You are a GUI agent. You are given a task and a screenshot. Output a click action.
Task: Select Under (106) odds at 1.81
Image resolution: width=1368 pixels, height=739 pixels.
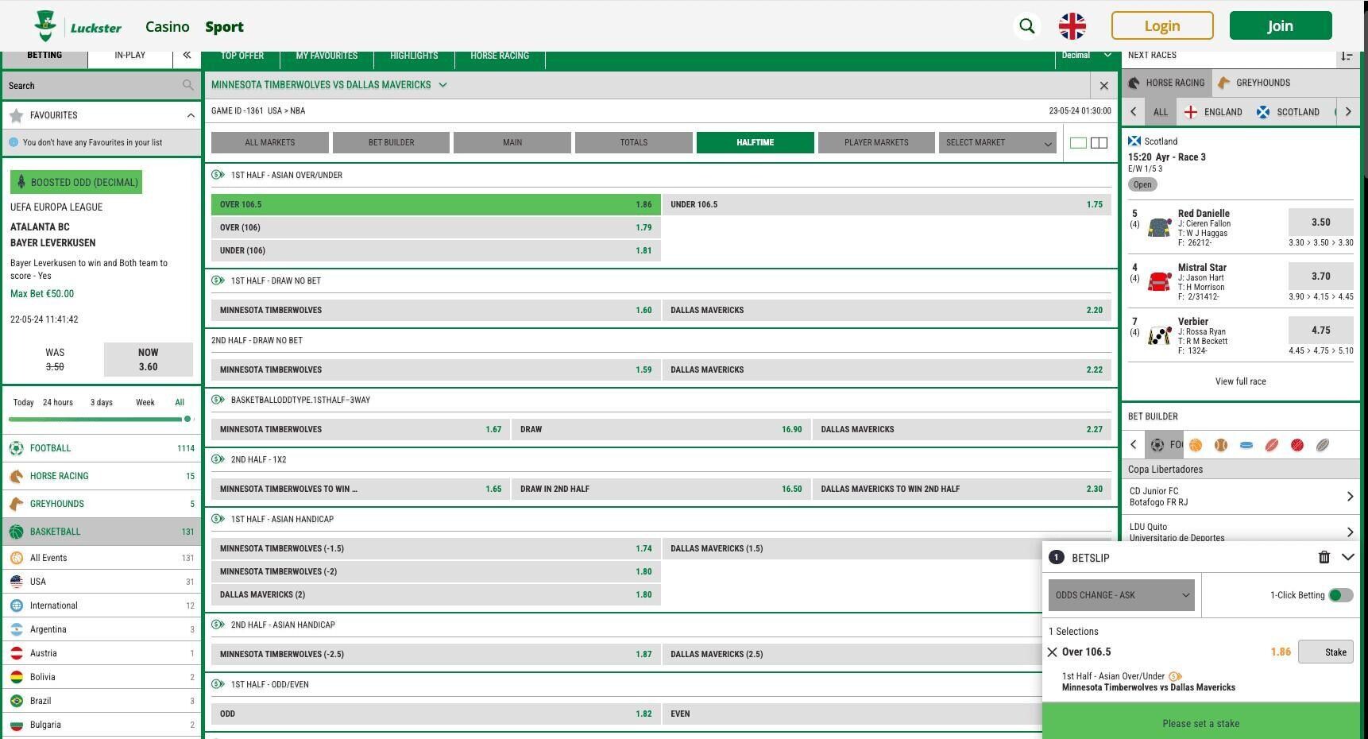click(435, 250)
